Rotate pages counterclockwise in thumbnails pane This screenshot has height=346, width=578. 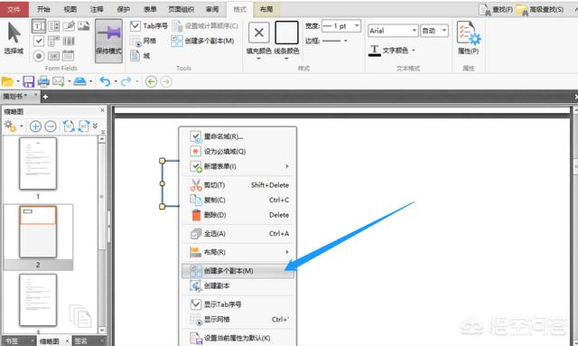click(69, 126)
